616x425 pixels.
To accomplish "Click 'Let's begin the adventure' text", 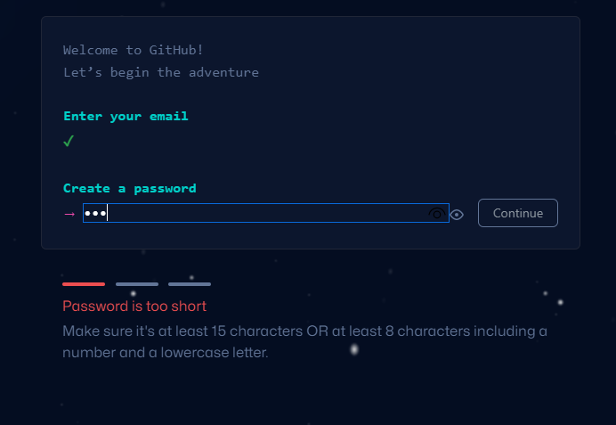I will click(161, 72).
